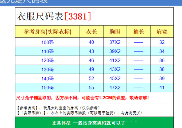The width and height of the screenshot is (182, 128).
Task: Click the 胸围 value 47X2
Action: [x=115, y=88]
